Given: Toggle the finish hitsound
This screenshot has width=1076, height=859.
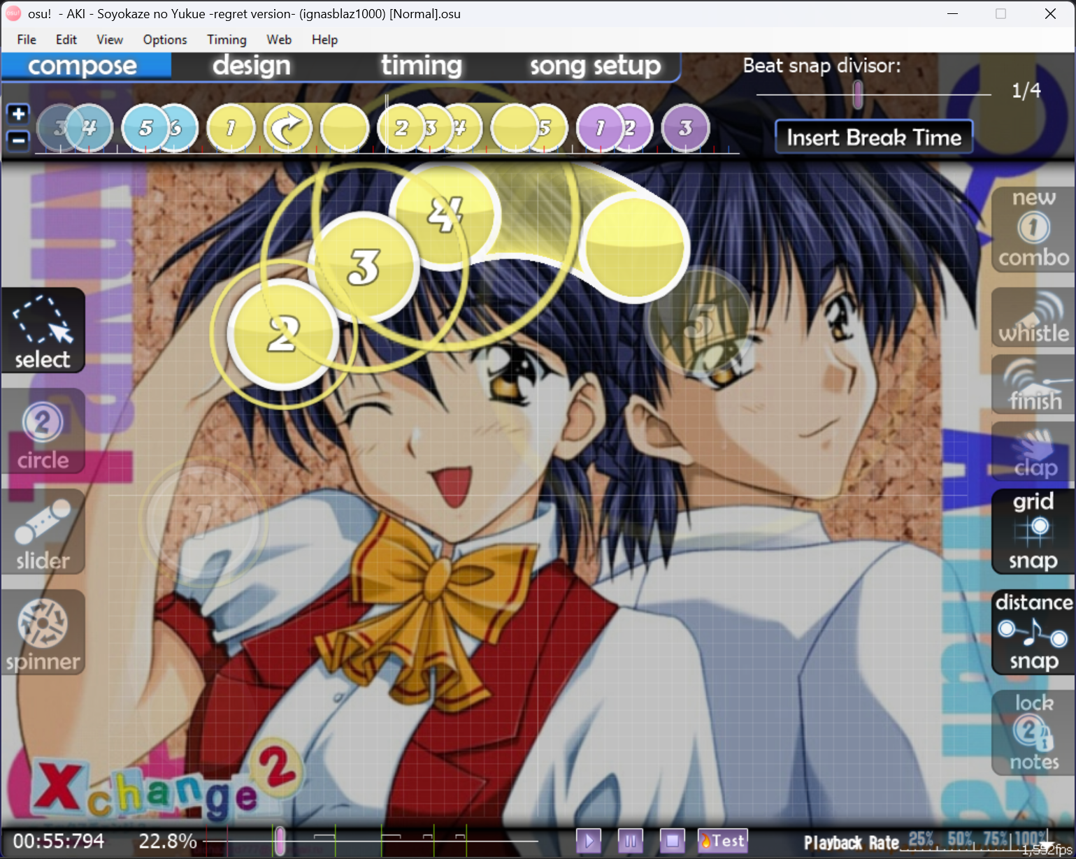Looking at the screenshot, I should 1033,385.
